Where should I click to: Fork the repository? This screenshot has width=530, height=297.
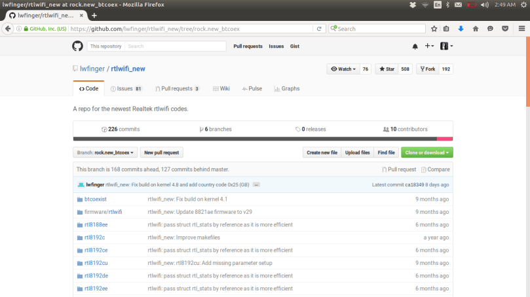[x=428, y=69]
